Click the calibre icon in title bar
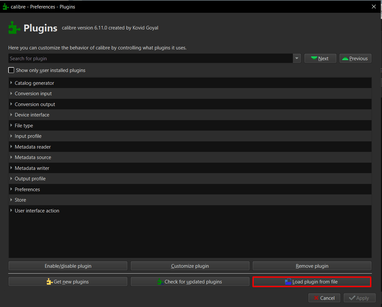The image size is (382, 307). click(x=6, y=7)
